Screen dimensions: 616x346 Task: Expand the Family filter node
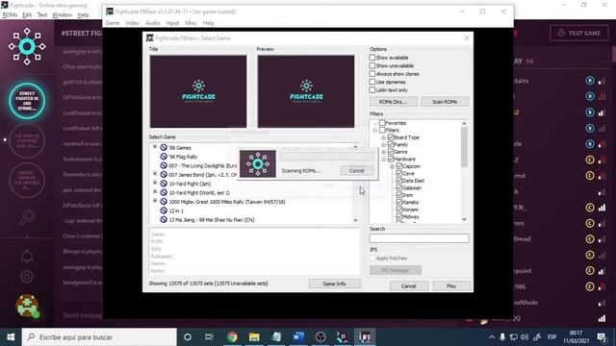383,145
